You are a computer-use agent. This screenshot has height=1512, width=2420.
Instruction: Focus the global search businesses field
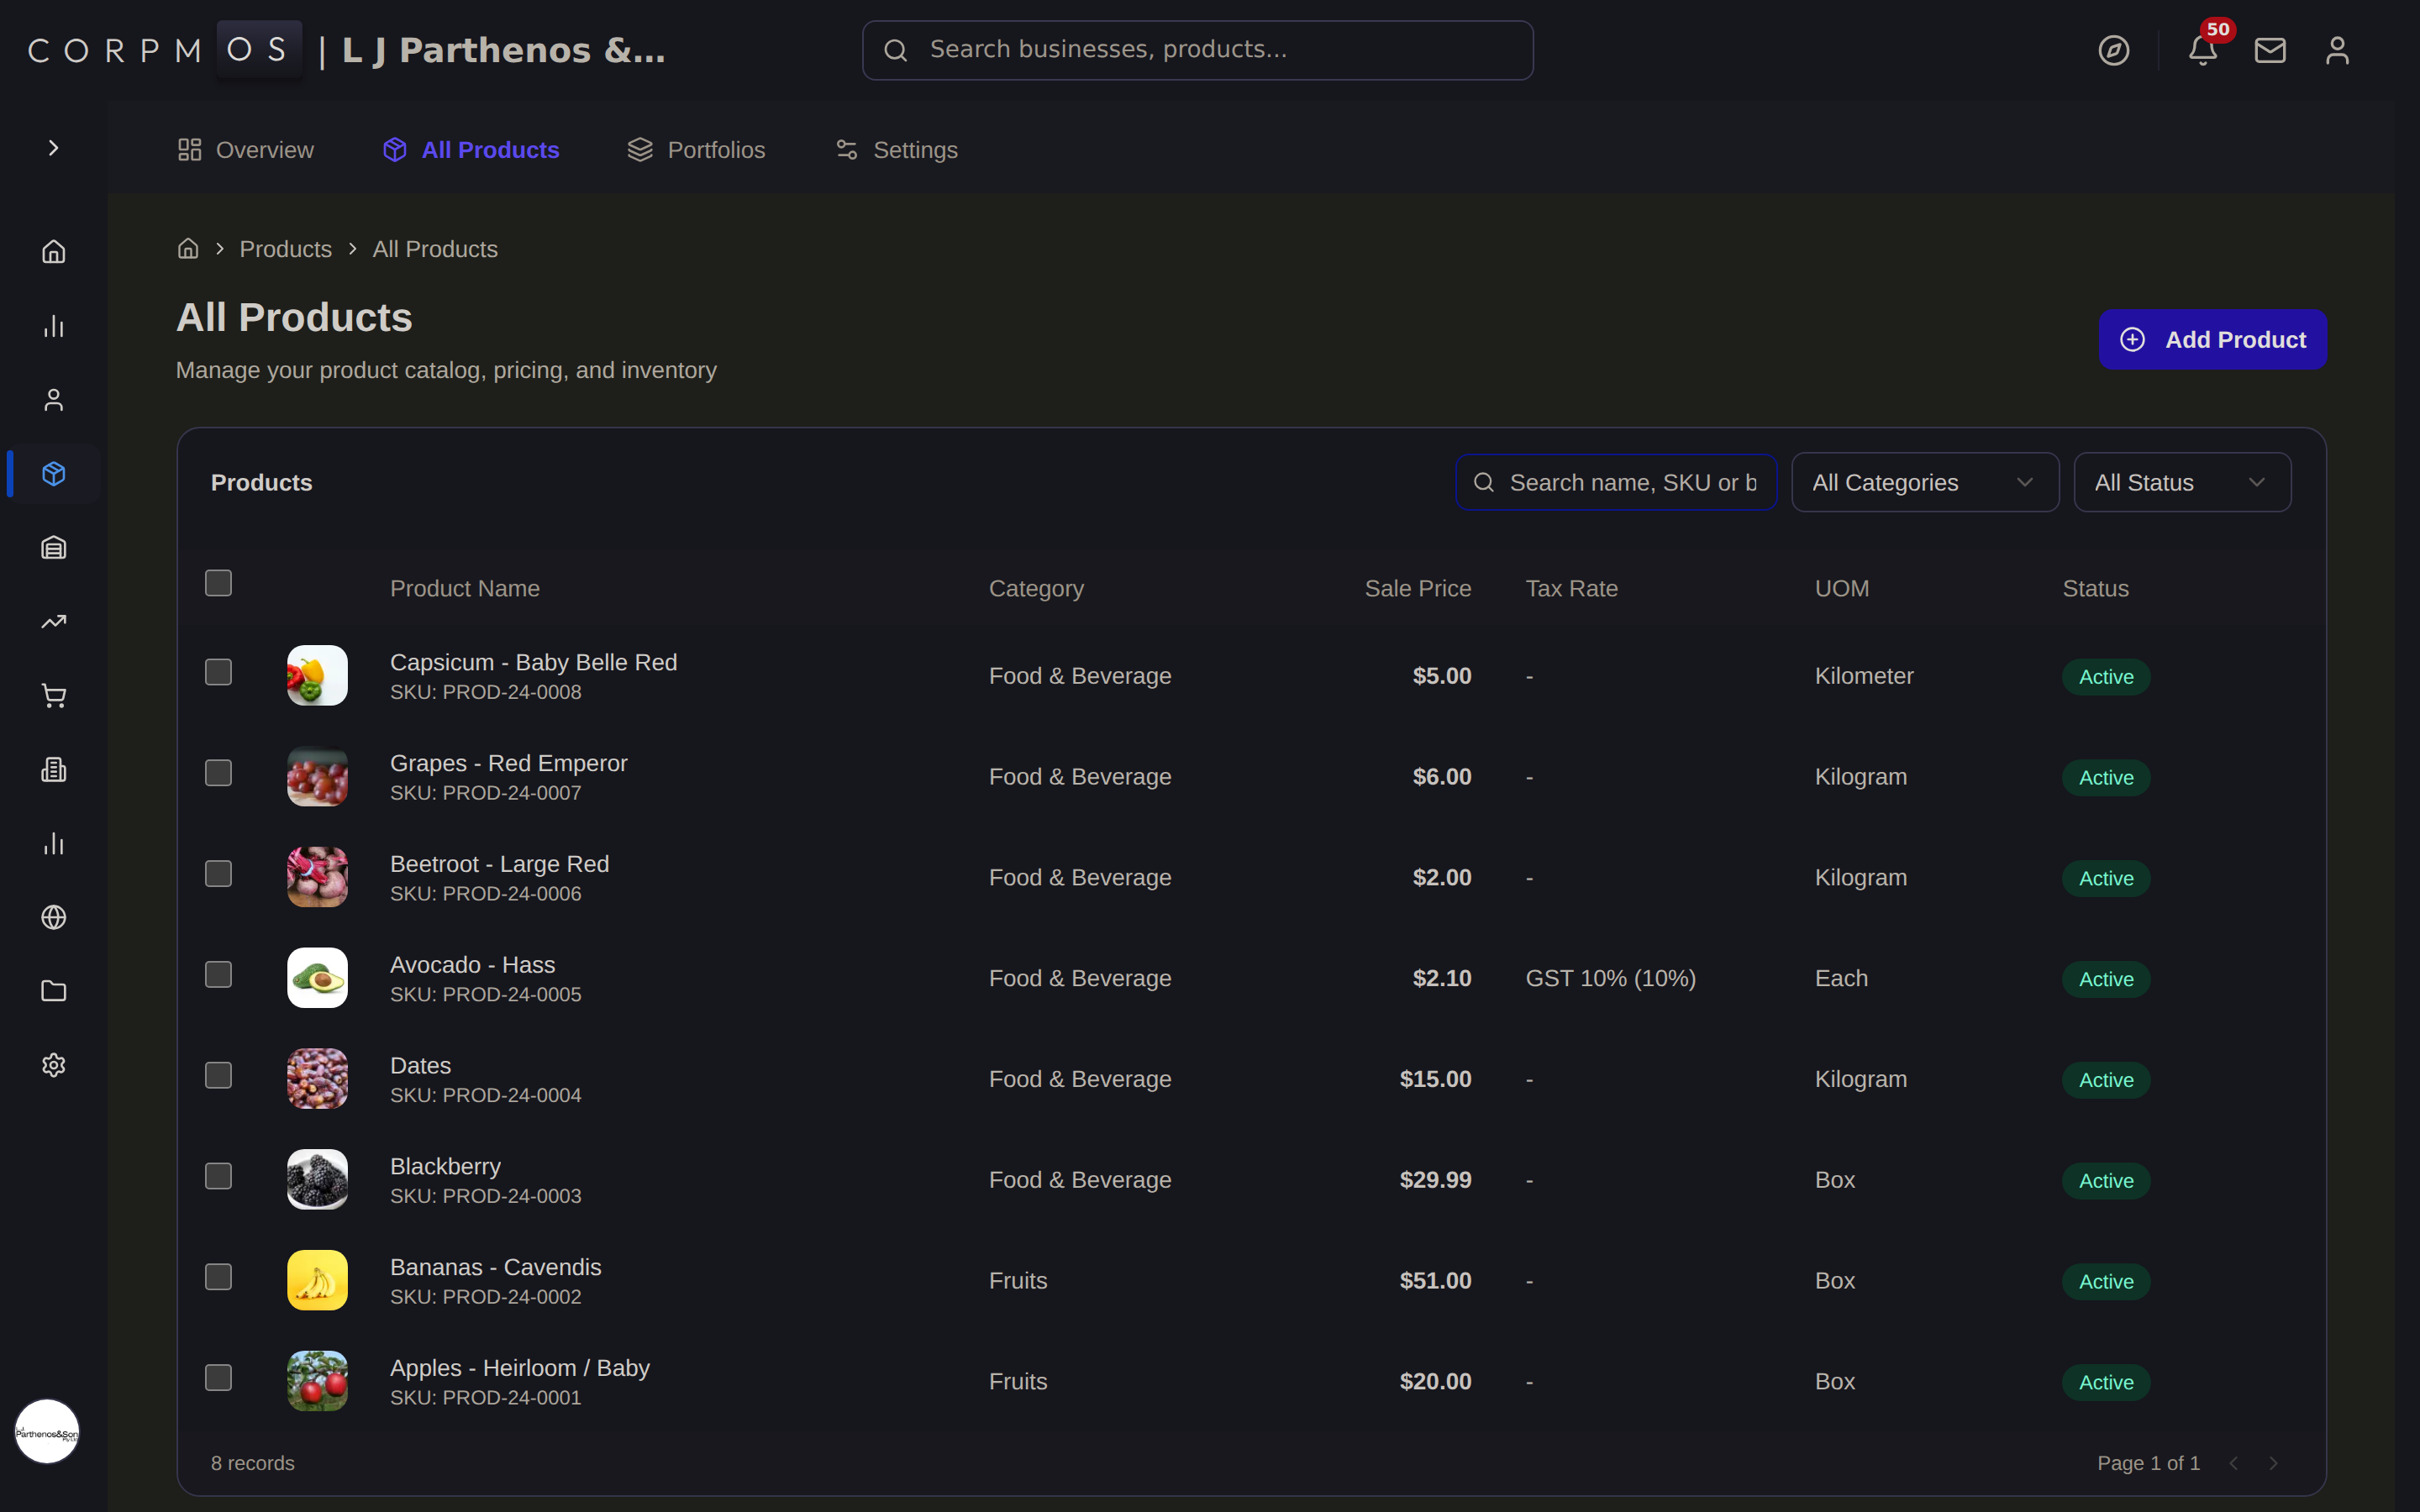pyautogui.click(x=1197, y=50)
